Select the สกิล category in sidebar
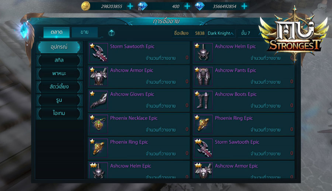Viewport: 332px width, 191px height. click(x=59, y=60)
